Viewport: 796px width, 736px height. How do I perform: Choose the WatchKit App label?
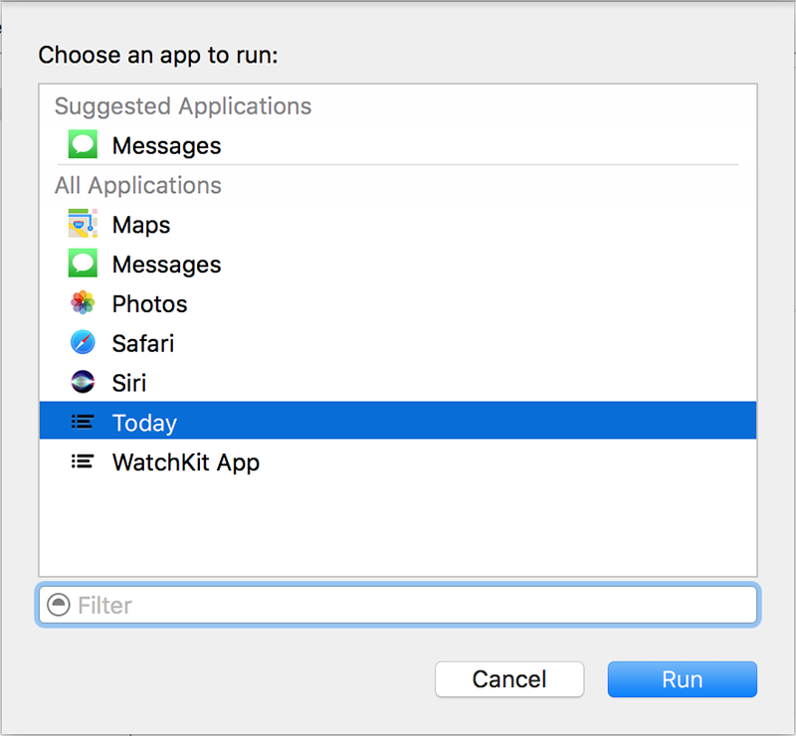[186, 462]
